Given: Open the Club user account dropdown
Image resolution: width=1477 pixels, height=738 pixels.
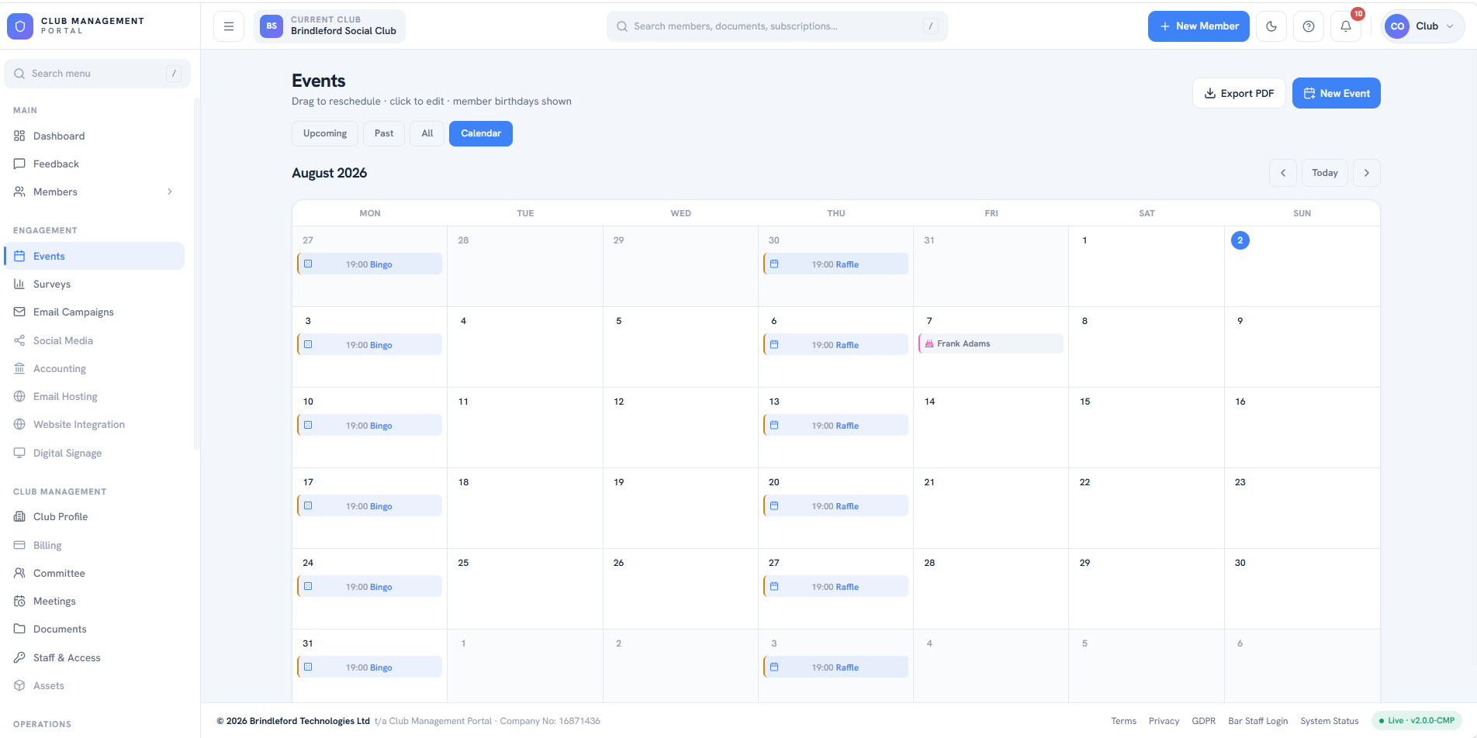Looking at the screenshot, I should click(1423, 26).
